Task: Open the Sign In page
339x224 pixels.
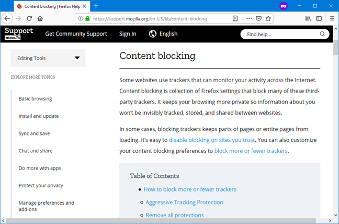Action: 128,34
